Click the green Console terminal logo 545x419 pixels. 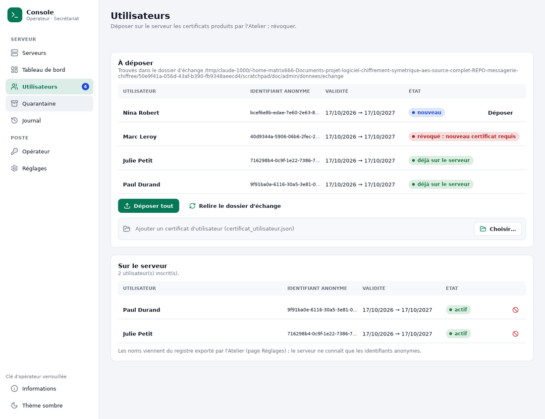click(x=14, y=15)
